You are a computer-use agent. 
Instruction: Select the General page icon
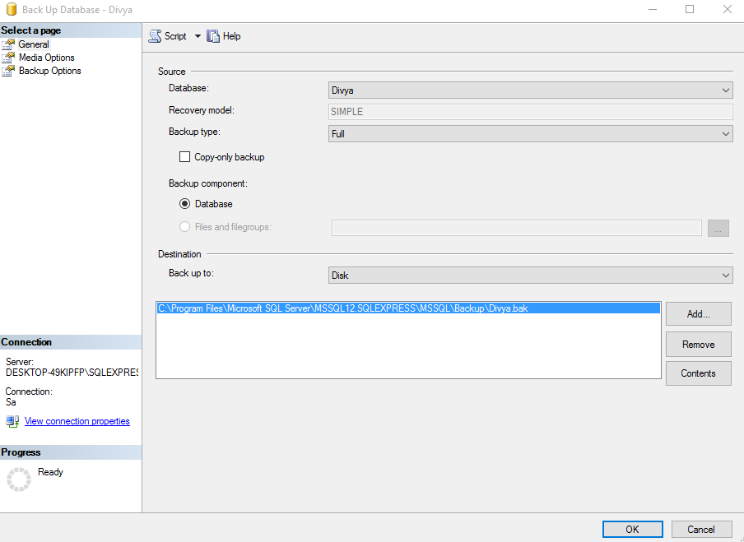8,44
